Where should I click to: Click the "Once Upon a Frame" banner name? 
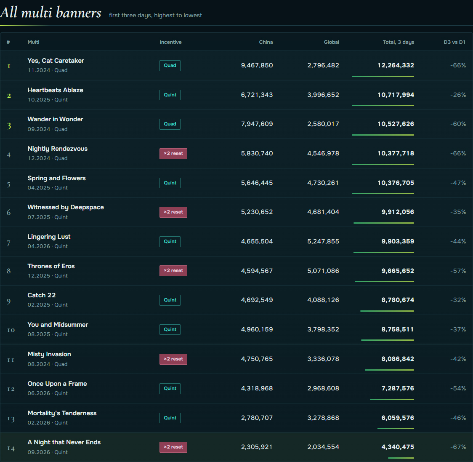[x=57, y=384]
